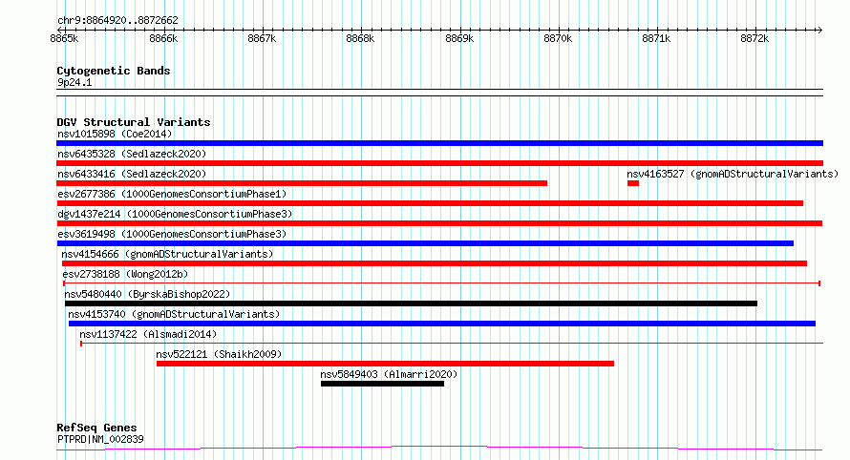Image resolution: width=850 pixels, height=460 pixels.
Task: Click the 8866k ruler tick label
Action: [163, 38]
